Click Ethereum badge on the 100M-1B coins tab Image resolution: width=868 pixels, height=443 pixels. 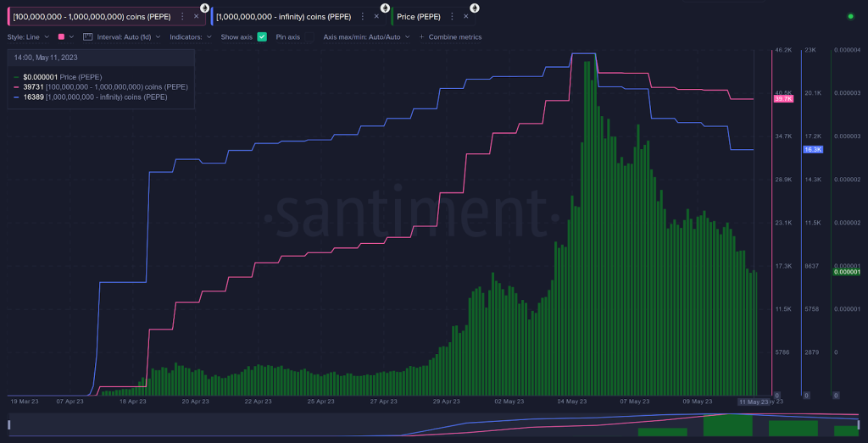point(204,8)
